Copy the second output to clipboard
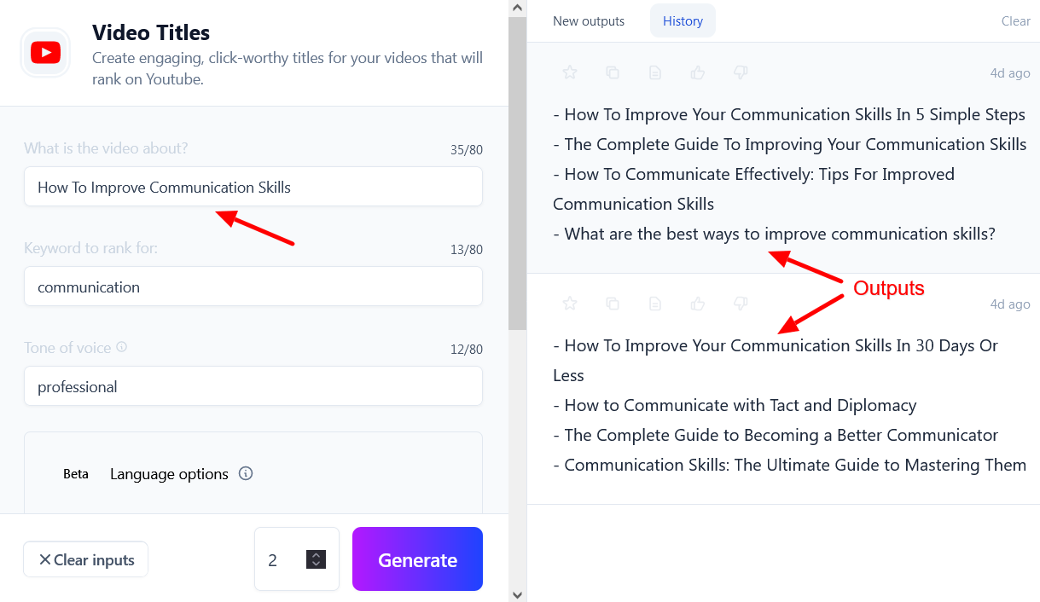 [x=613, y=304]
